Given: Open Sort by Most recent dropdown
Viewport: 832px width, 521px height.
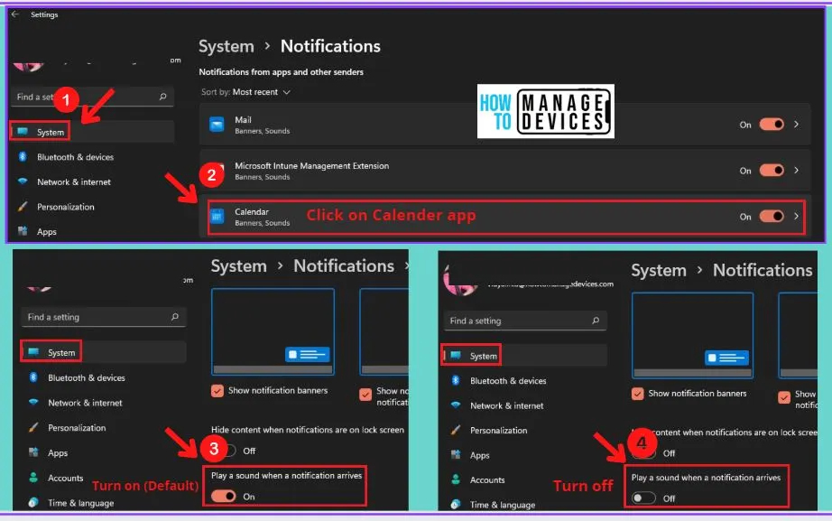Looking at the screenshot, I should [245, 92].
